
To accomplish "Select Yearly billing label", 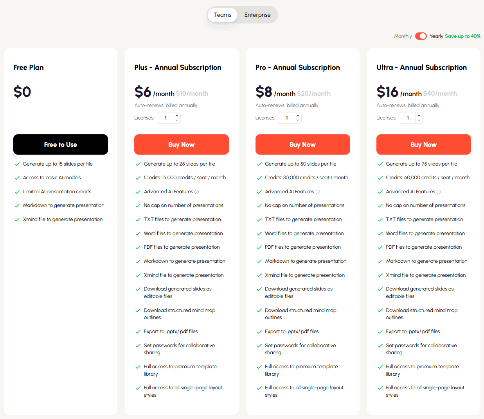I will click(x=436, y=36).
